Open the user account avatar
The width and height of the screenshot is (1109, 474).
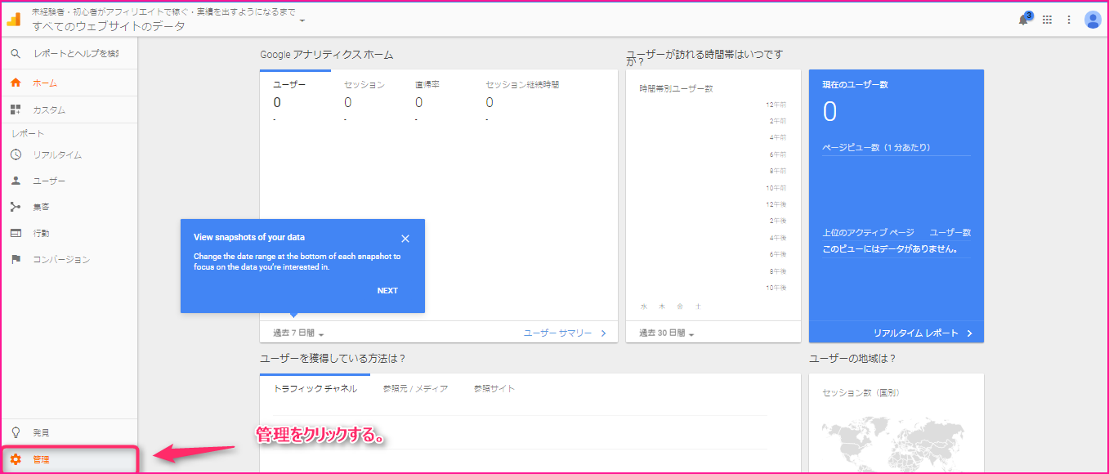click(x=1093, y=20)
